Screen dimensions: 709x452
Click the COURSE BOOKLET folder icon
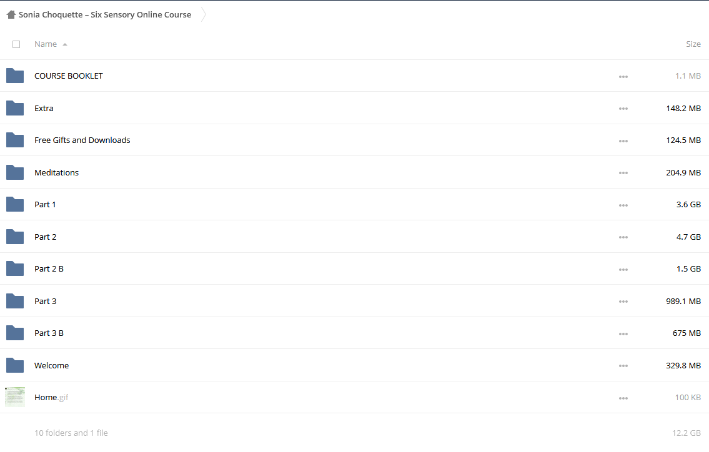click(15, 76)
